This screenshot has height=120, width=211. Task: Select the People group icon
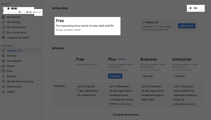point(3,66)
